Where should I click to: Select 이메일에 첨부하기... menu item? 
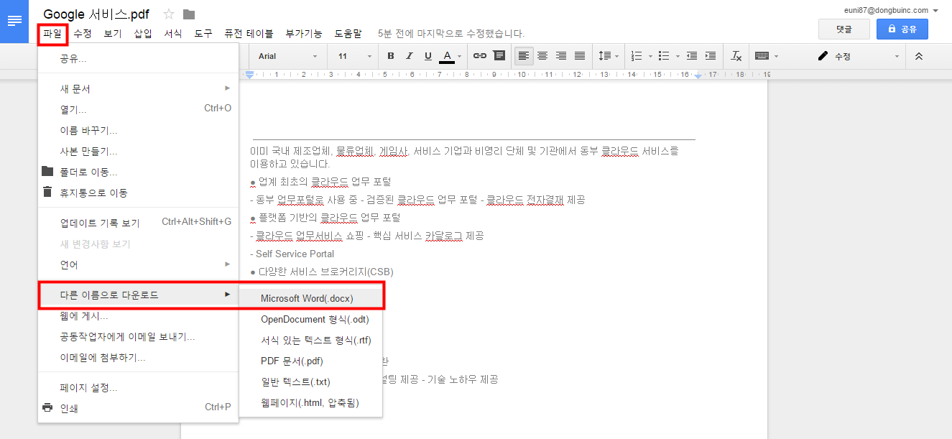click(139, 358)
